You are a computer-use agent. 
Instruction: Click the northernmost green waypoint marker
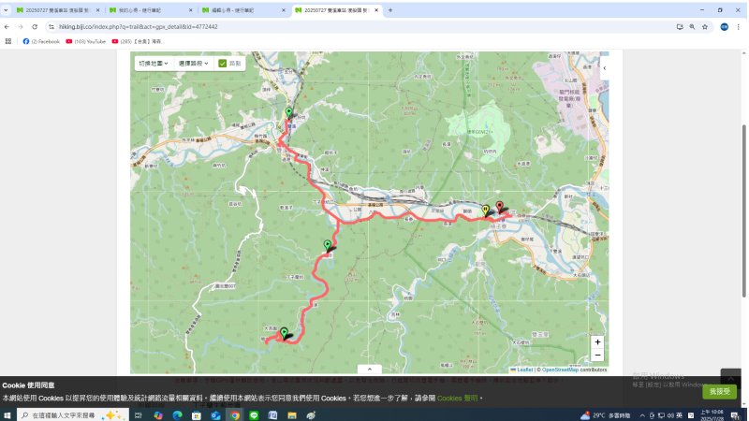(288, 113)
